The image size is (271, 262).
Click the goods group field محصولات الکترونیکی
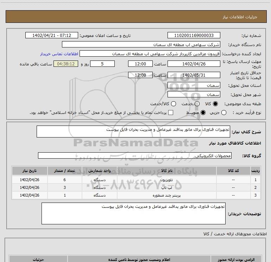pos(135,155)
